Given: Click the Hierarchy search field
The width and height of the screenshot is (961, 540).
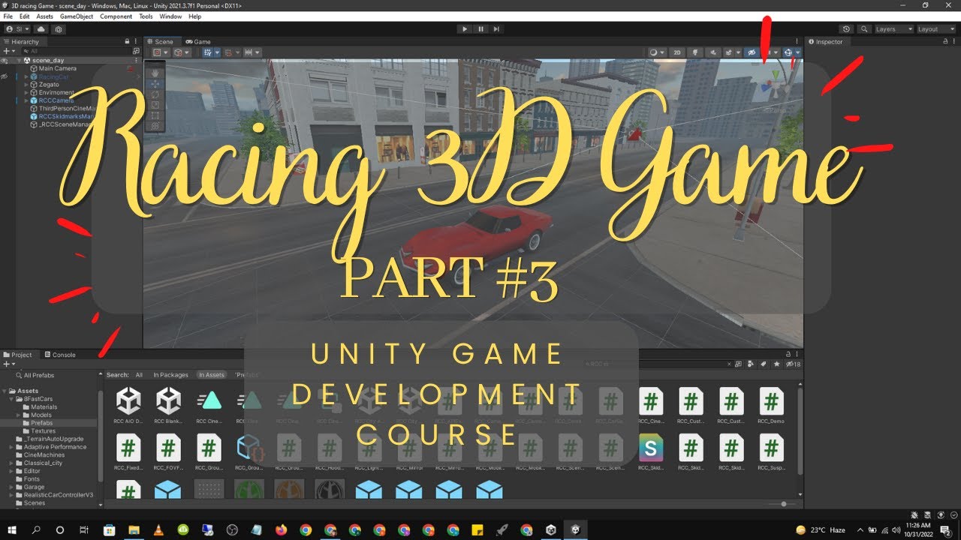Looking at the screenshot, I should 75,51.
